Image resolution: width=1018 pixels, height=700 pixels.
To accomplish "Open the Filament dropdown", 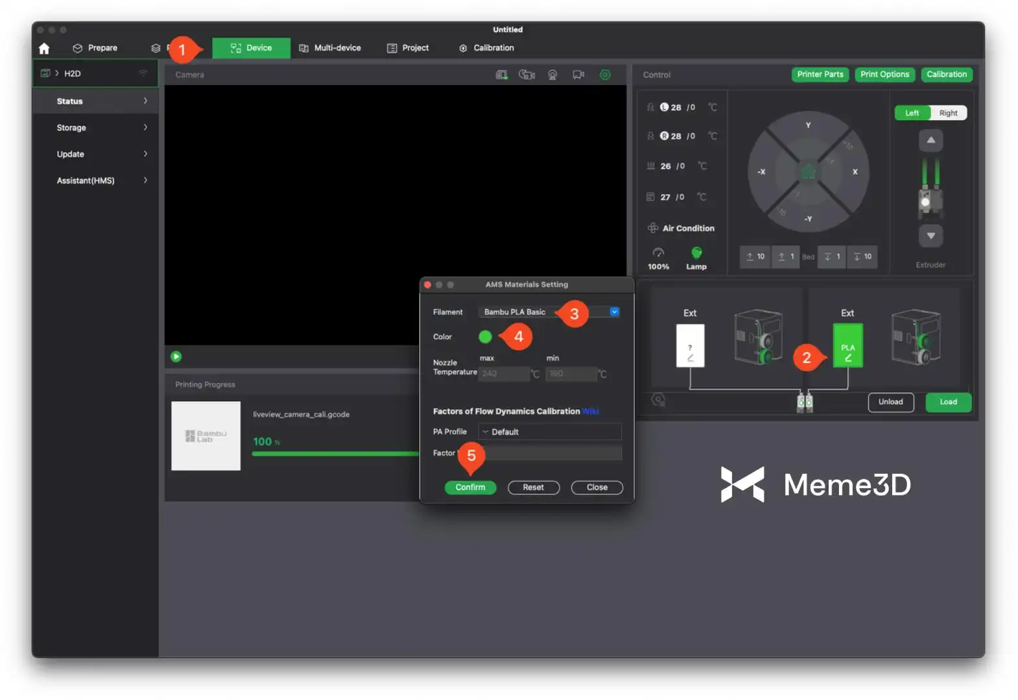I will (614, 312).
